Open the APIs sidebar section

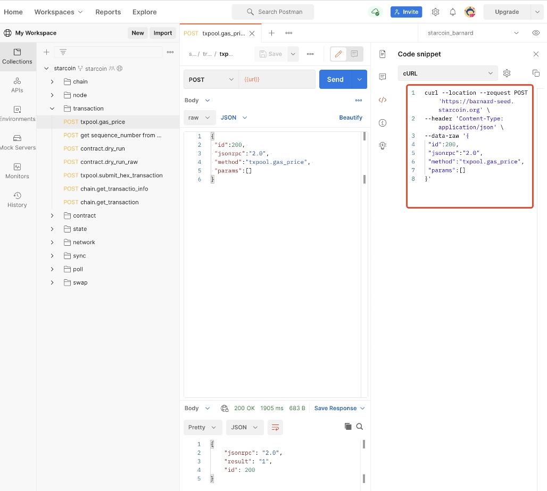17,86
